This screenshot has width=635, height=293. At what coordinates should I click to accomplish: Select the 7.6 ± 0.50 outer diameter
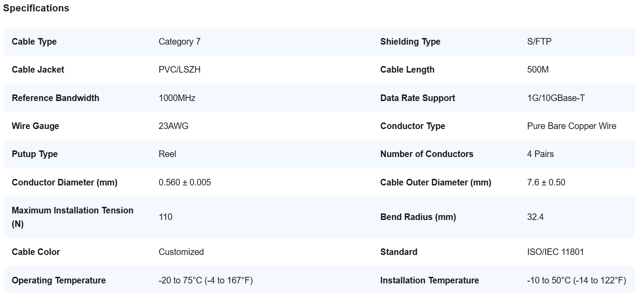tap(546, 182)
